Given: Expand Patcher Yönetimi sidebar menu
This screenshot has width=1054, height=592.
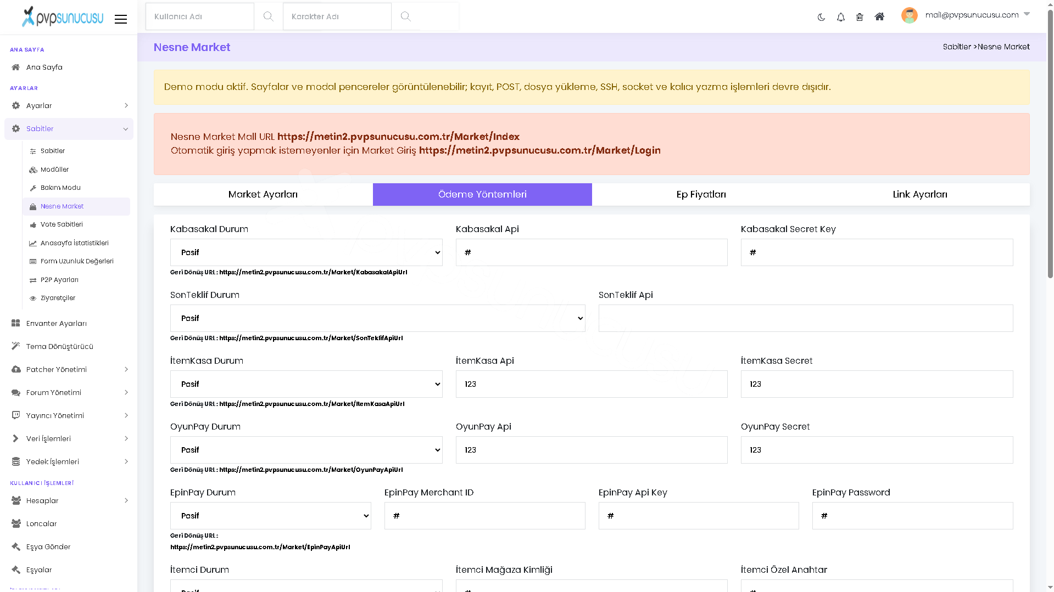Looking at the screenshot, I should click(x=69, y=369).
